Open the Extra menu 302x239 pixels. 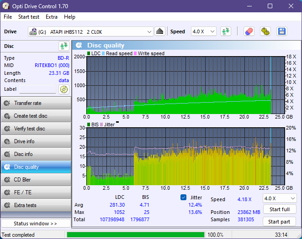click(52, 17)
